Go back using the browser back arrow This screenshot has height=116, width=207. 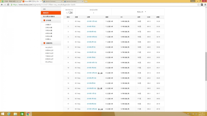[x=2, y=5]
